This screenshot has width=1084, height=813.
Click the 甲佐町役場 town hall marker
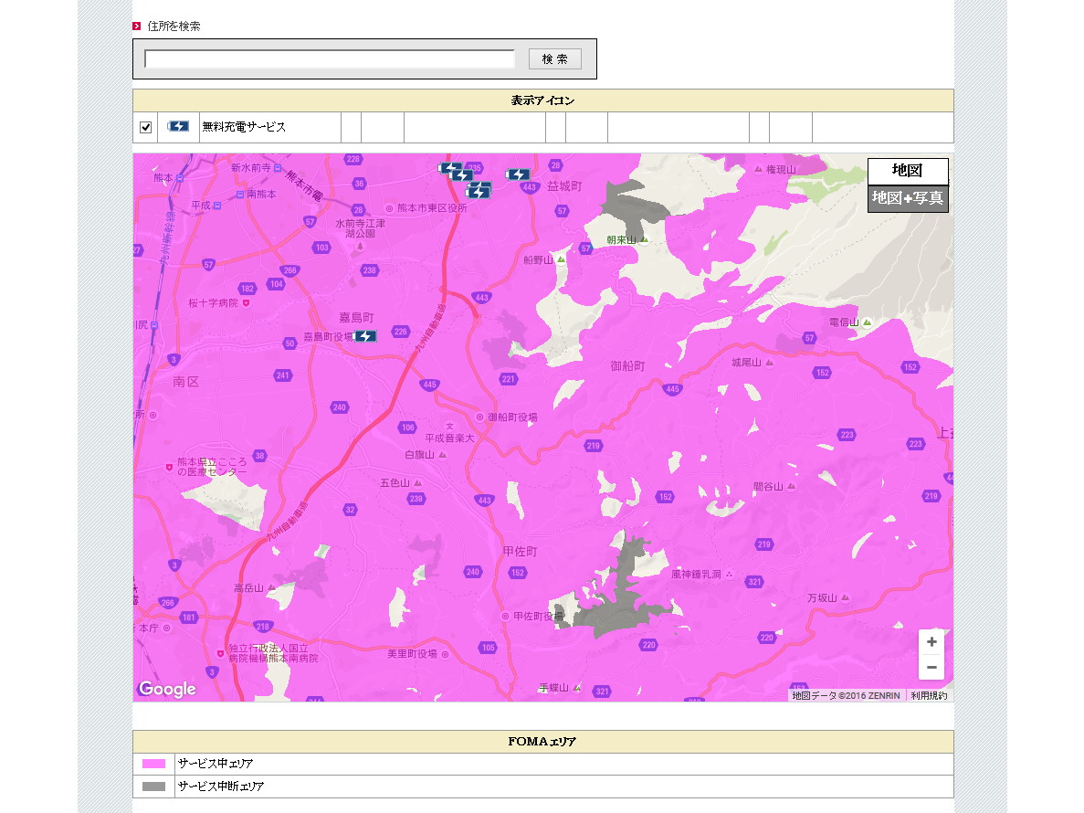pyautogui.click(x=505, y=617)
